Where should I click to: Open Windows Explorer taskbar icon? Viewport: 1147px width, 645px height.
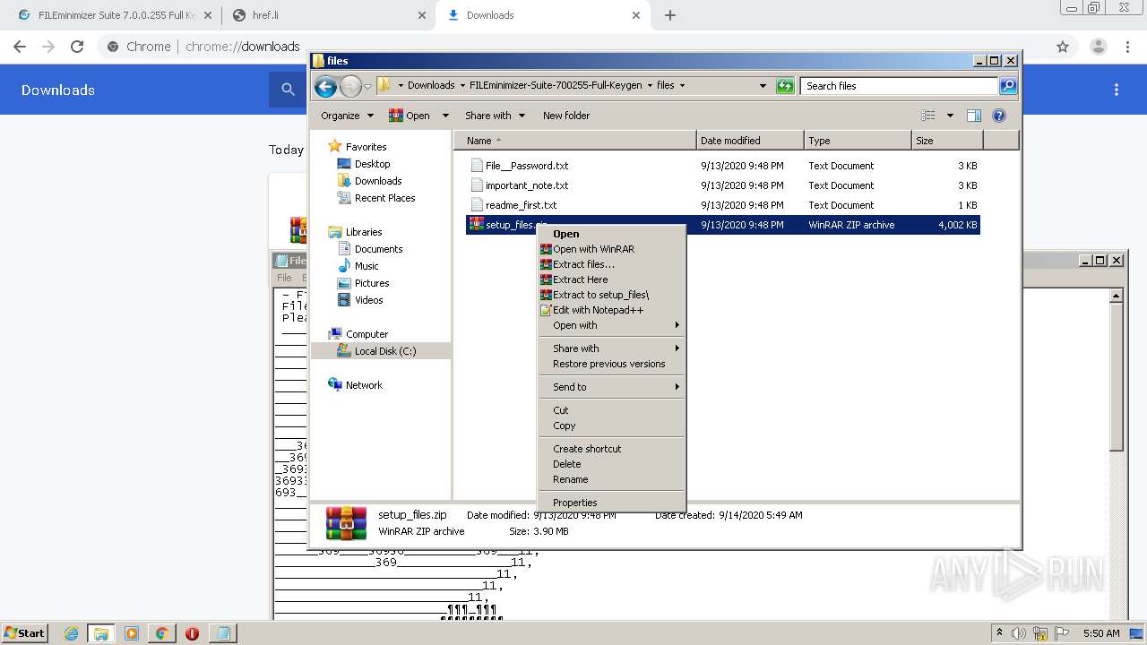tap(100, 633)
